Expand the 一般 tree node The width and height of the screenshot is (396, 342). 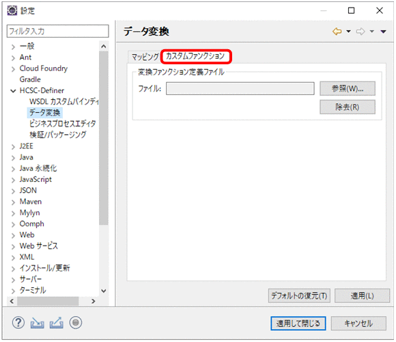point(13,47)
